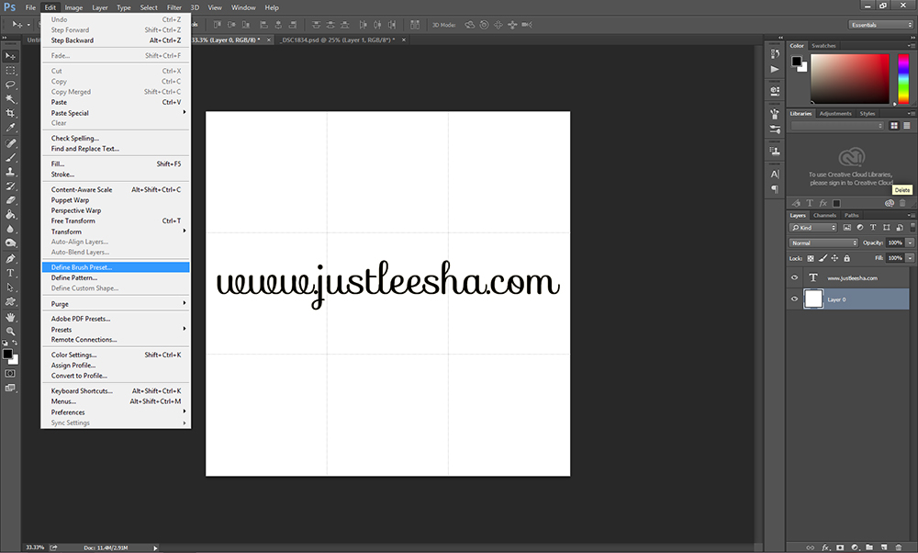This screenshot has height=553, width=918.
Task: Select the Lasso tool
Action: tap(10, 85)
